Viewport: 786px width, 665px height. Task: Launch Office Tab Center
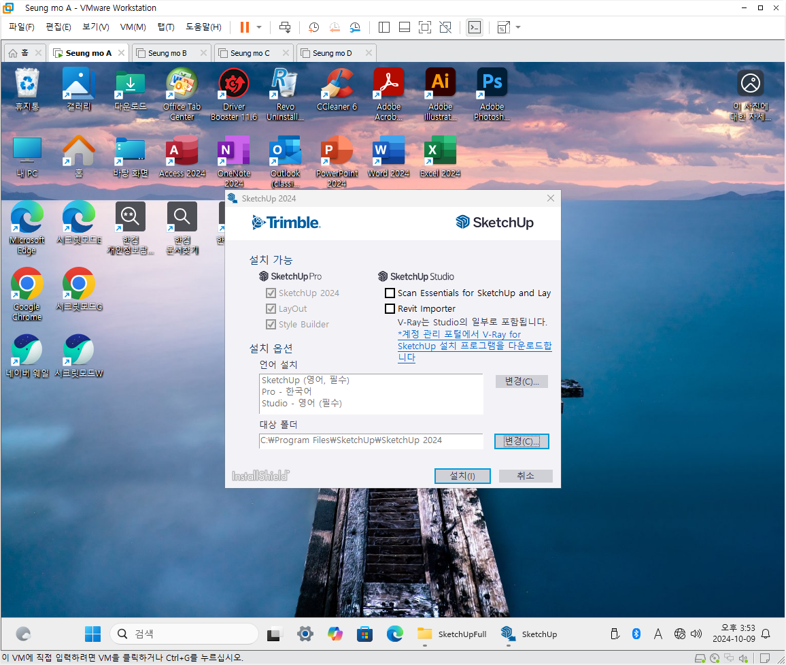pos(182,95)
